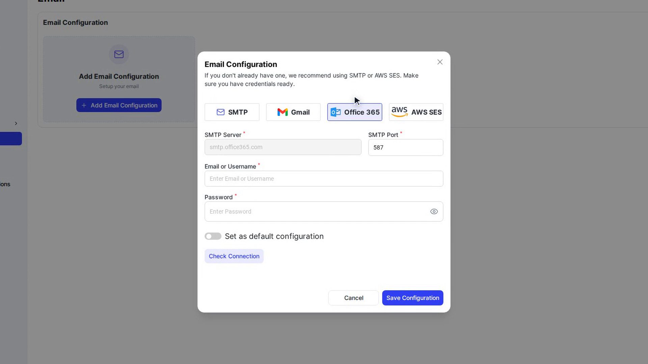
Task: Select the Office 365 provider option
Action: (x=355, y=112)
